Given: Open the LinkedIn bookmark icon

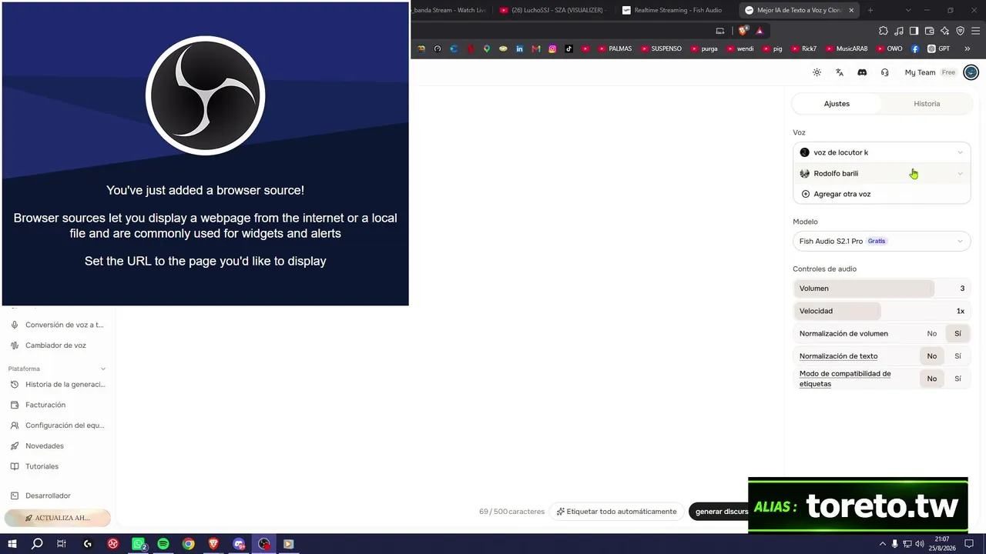Looking at the screenshot, I should [x=519, y=48].
